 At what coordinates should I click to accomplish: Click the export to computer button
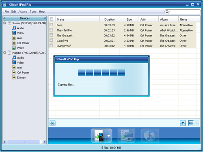point(126,135)
